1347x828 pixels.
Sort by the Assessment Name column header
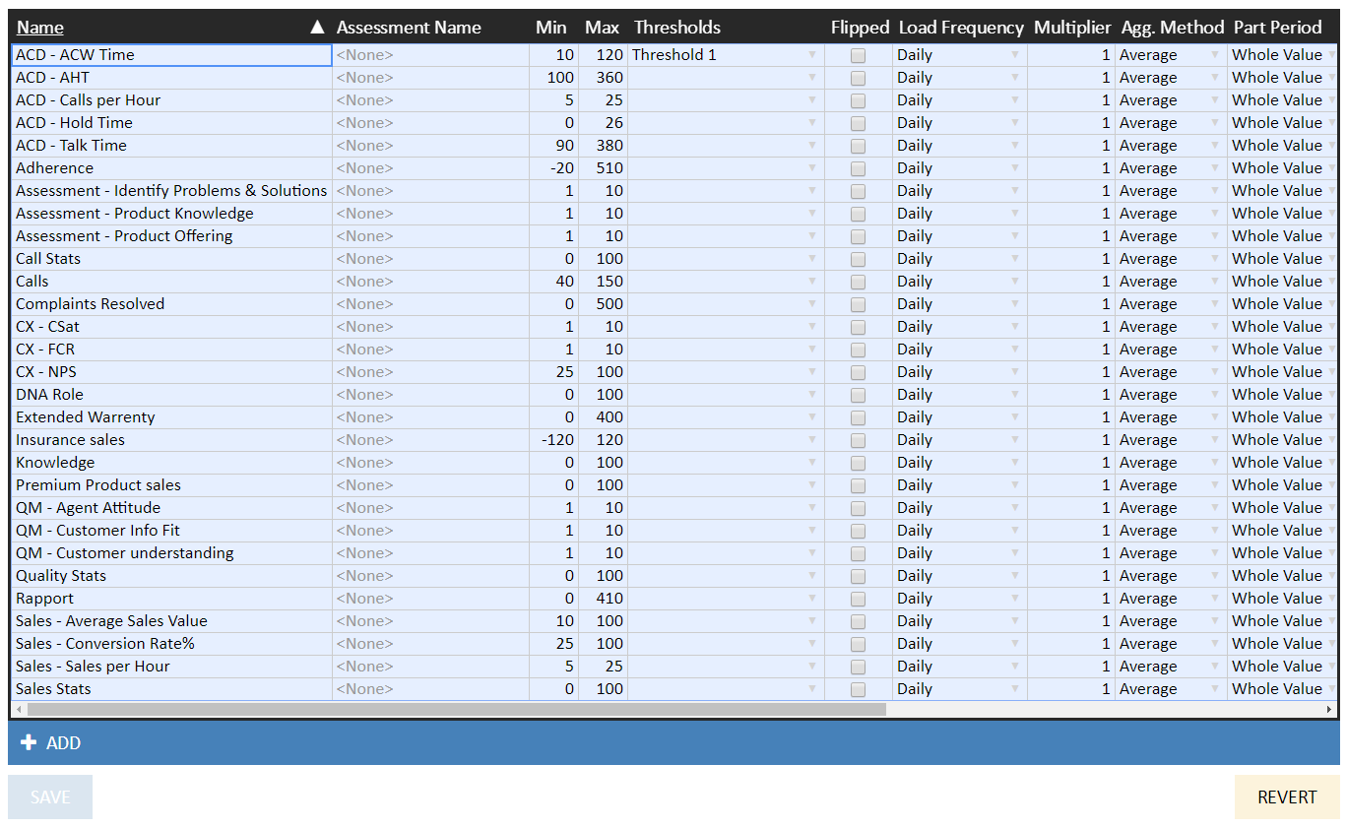[409, 28]
